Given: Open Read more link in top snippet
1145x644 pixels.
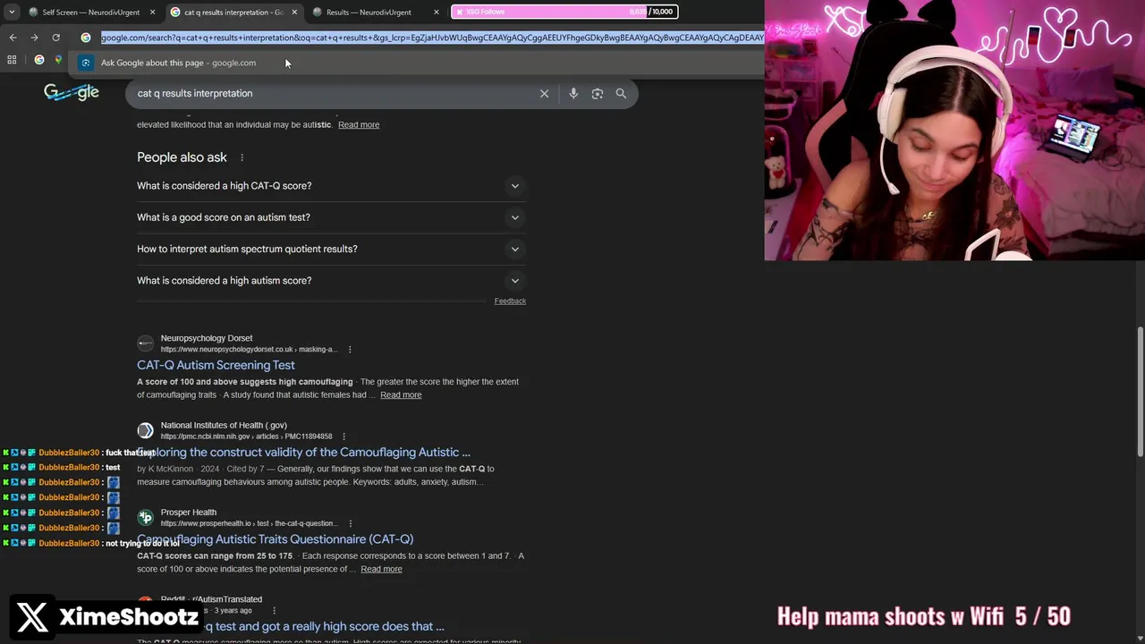Looking at the screenshot, I should [x=359, y=124].
